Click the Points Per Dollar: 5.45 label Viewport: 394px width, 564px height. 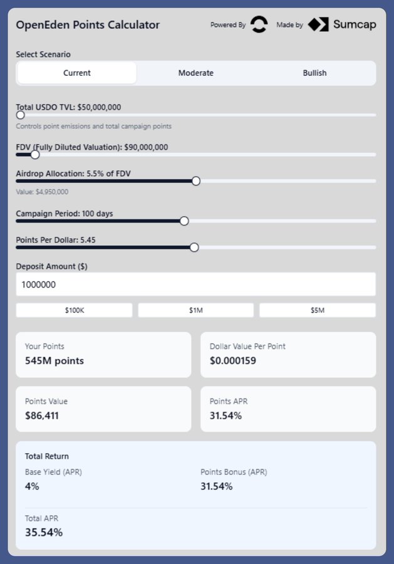[56, 240]
